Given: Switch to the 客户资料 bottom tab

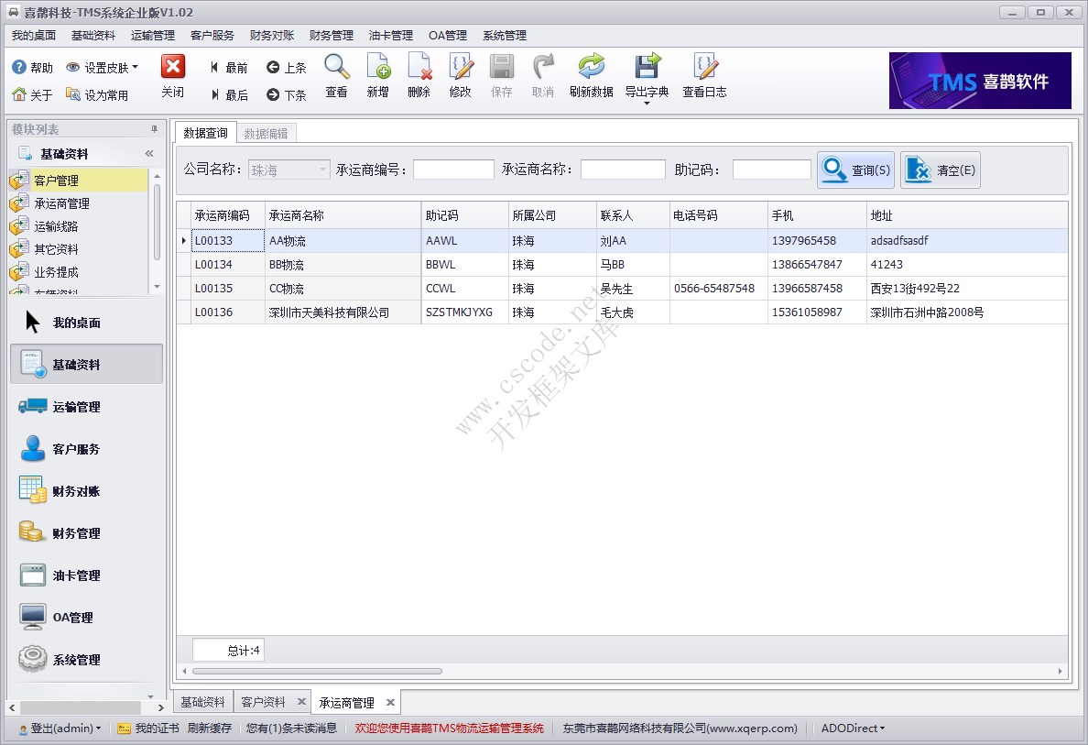Looking at the screenshot, I should point(263,702).
